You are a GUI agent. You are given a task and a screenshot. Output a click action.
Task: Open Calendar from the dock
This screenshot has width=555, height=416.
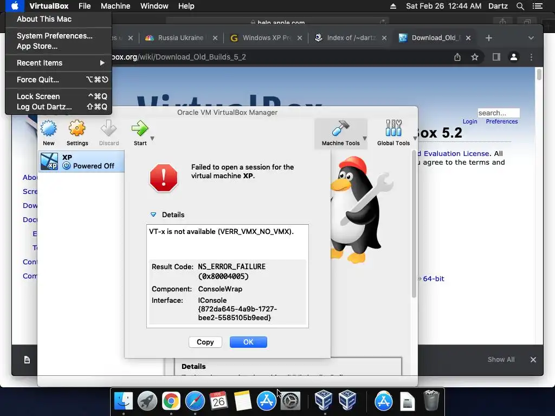(x=218, y=401)
